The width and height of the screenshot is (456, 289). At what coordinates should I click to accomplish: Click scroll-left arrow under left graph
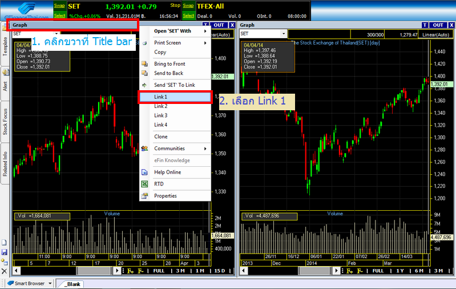click(17, 271)
